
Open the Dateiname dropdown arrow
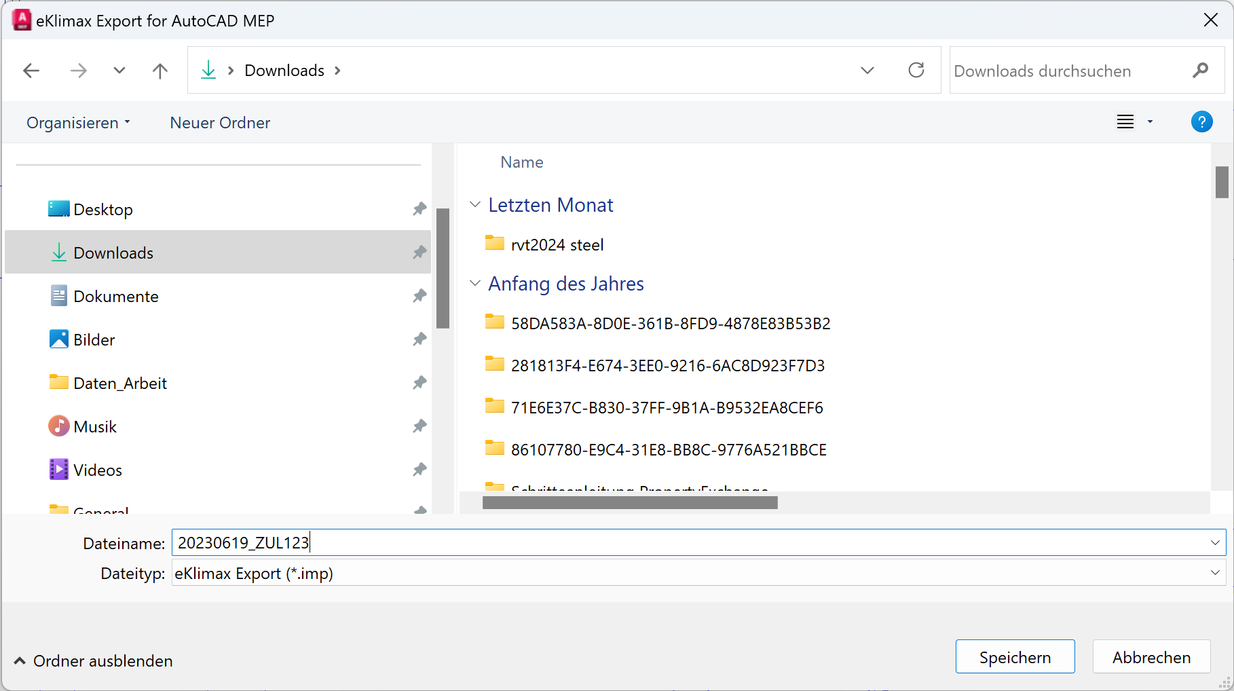[1215, 542]
